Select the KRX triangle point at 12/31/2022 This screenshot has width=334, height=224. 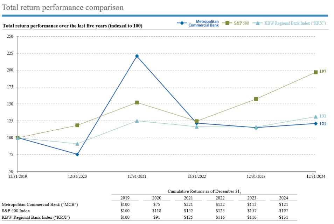(197, 127)
